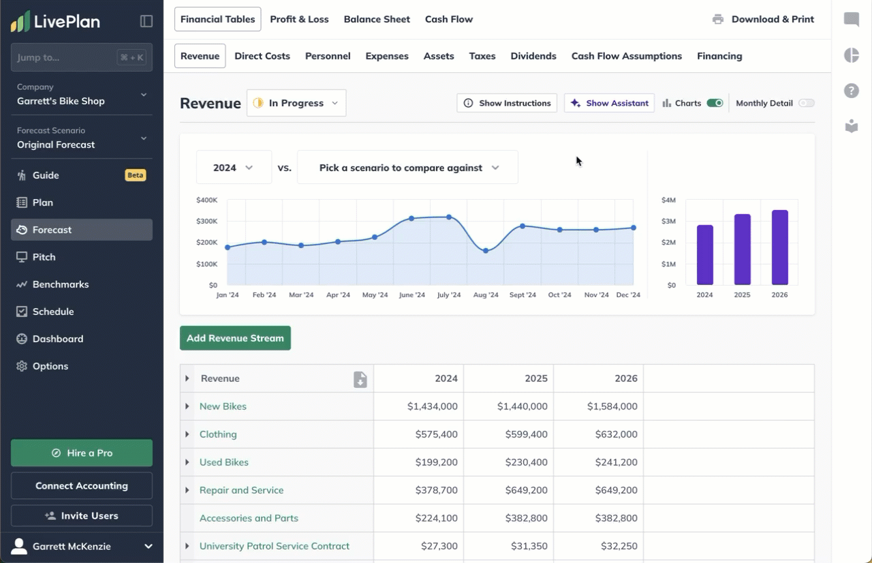Open the Financing tab

coord(719,56)
